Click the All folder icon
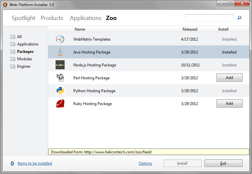 [x=13, y=36]
